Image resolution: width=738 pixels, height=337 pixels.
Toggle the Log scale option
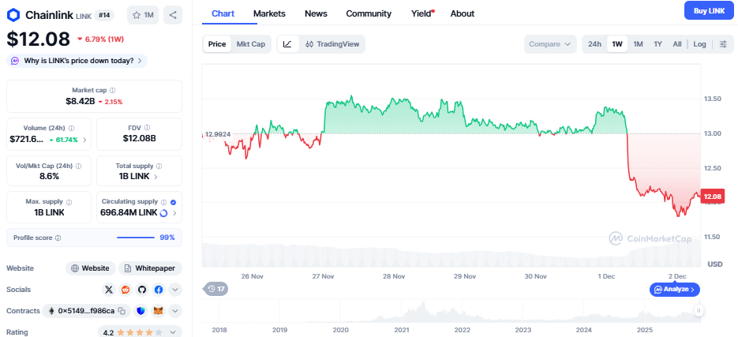tap(699, 44)
